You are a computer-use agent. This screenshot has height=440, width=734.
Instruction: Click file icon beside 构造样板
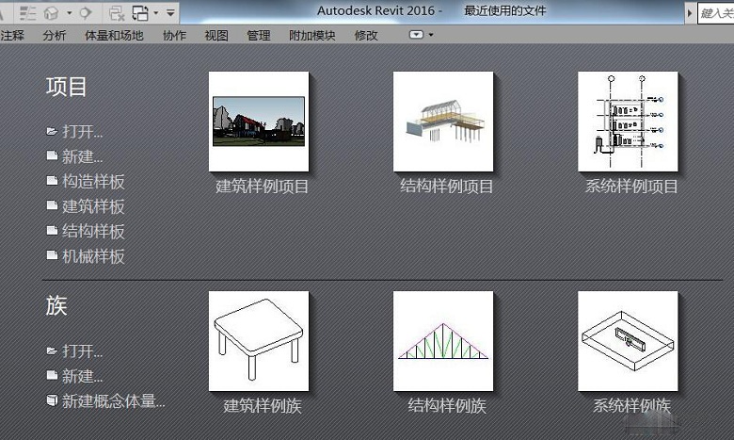point(52,182)
